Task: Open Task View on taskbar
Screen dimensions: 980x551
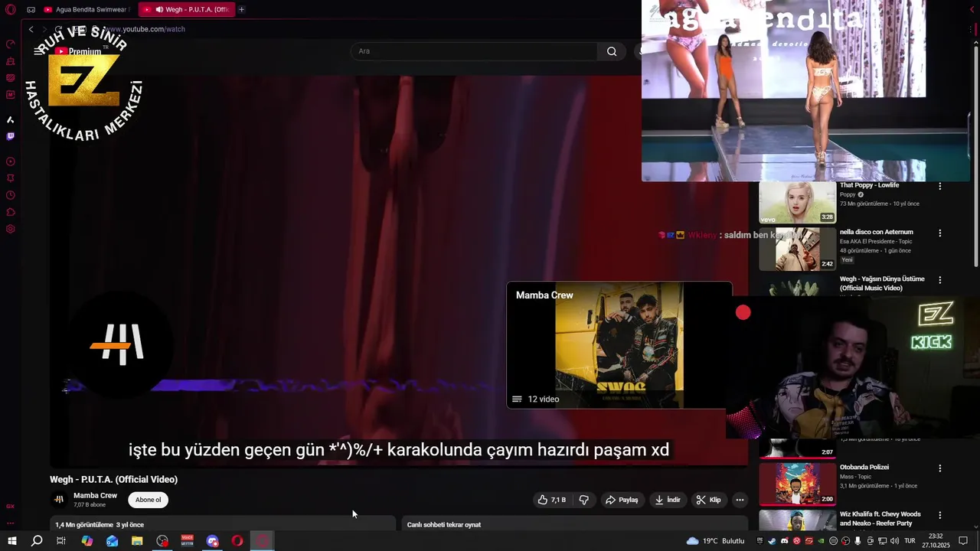Action: (61, 541)
